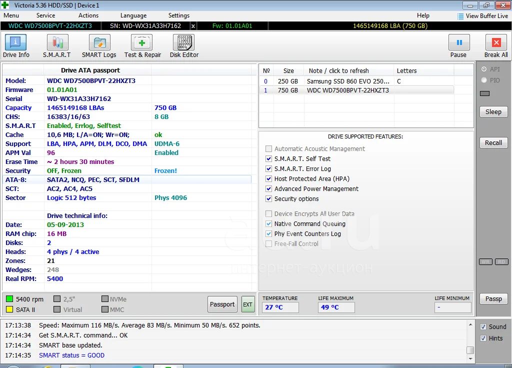
Task: Click the gray MMC indicator square
Action: pos(105,309)
